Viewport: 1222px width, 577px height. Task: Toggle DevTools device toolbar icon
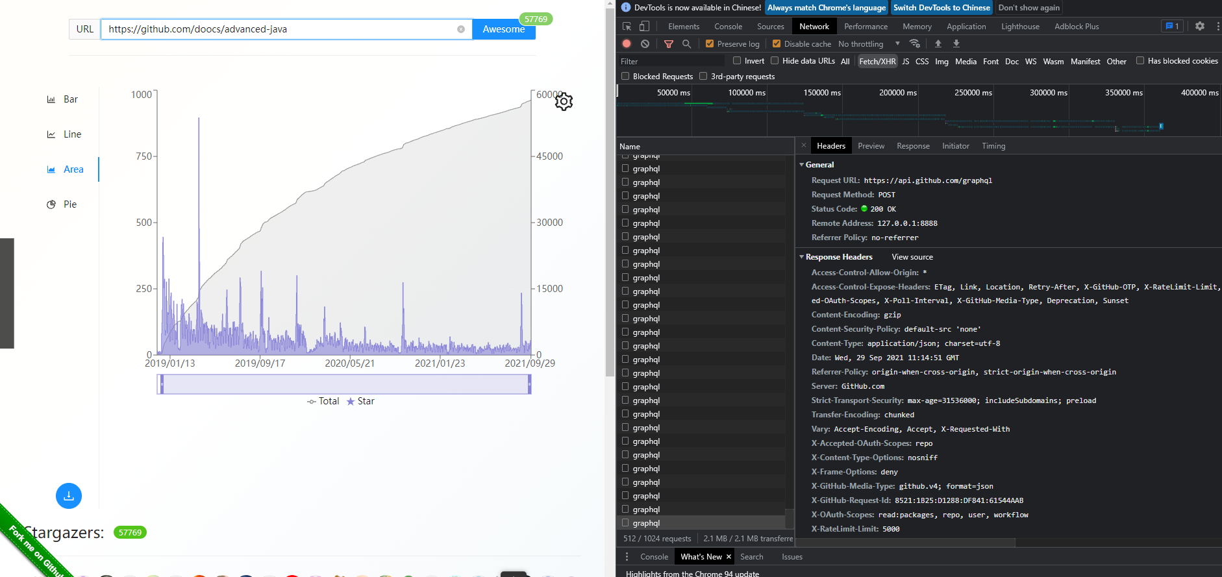pos(644,27)
